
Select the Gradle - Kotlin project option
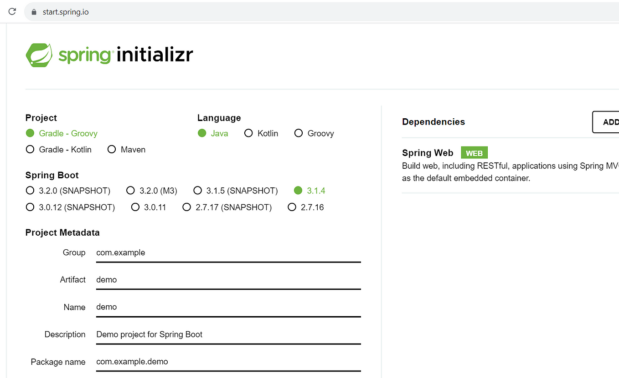pyautogui.click(x=30, y=149)
